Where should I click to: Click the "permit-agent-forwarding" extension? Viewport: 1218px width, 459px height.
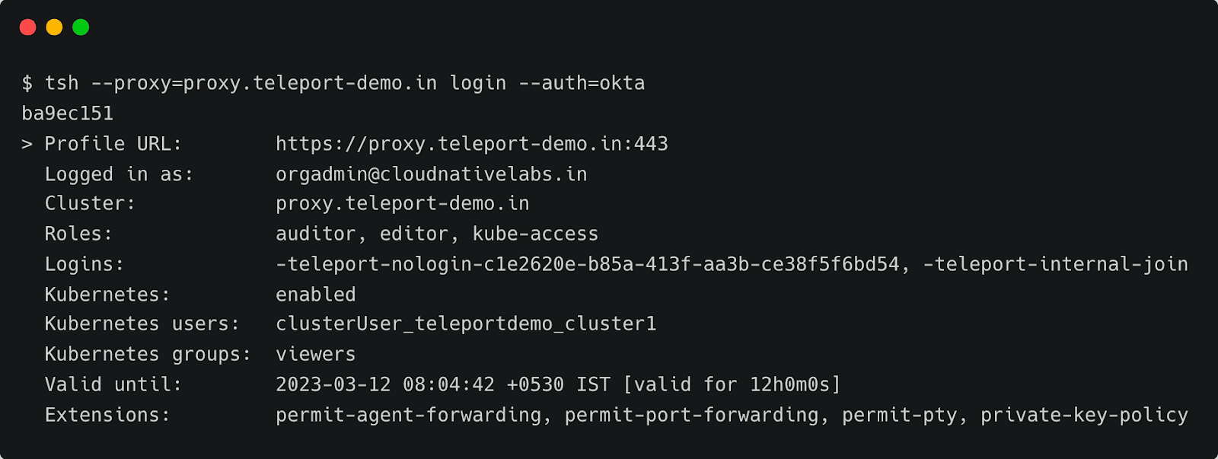pyautogui.click(x=408, y=415)
